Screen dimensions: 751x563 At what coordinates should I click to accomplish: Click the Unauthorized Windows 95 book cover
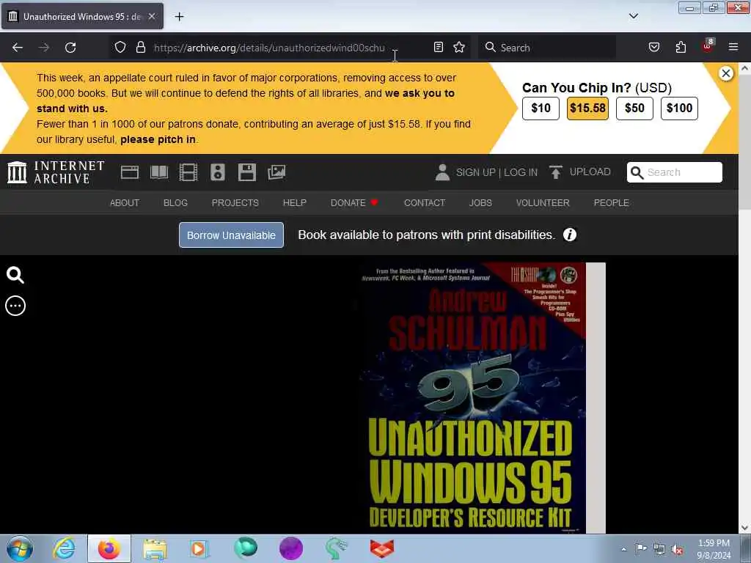(472, 397)
